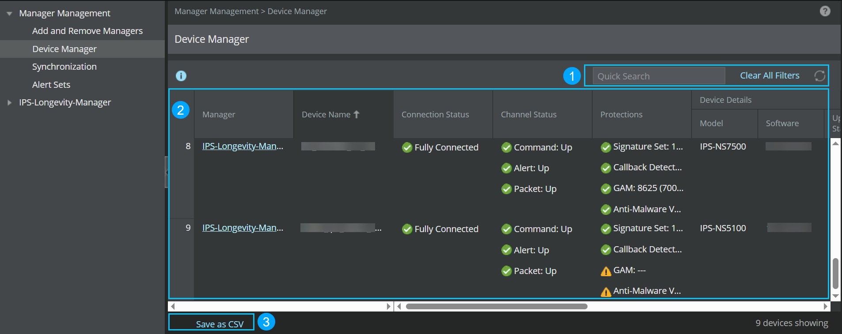This screenshot has width=842, height=334.
Task: Click the Model column header
Action: (x=724, y=124)
